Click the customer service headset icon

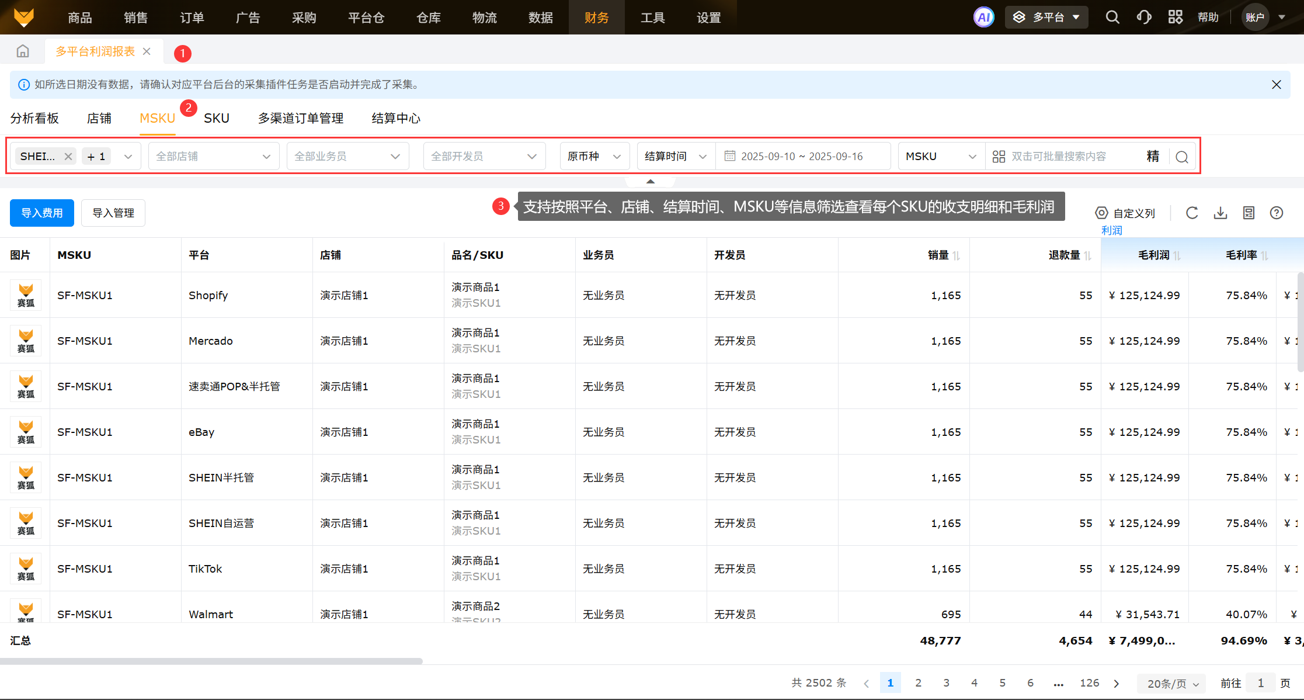1144,17
